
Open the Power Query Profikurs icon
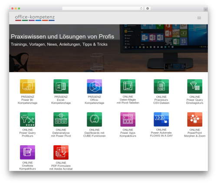pyautogui.click(x=27, y=119)
